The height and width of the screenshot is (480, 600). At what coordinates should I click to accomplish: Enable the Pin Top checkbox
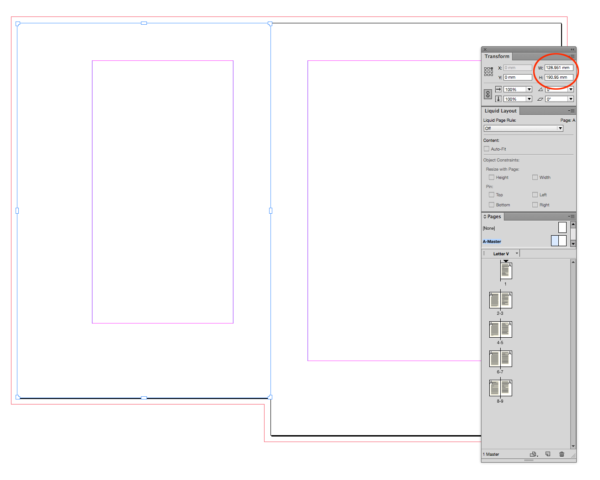coord(492,194)
